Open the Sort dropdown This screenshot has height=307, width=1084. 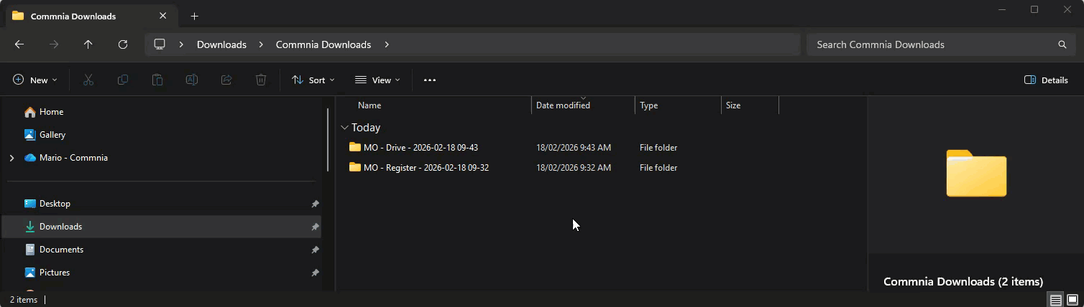[313, 80]
